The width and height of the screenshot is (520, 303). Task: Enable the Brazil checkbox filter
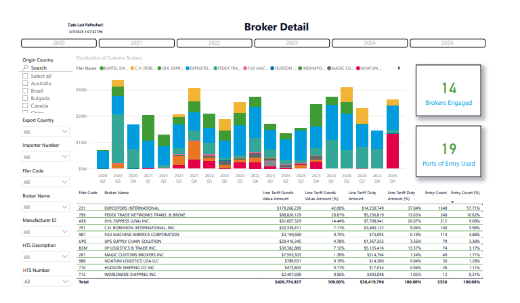pos(26,91)
